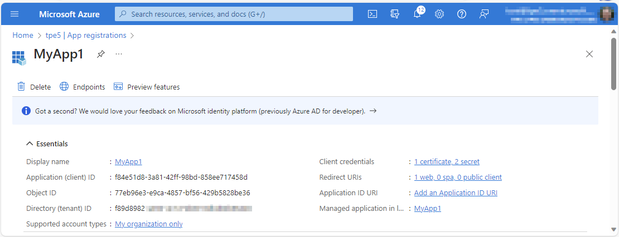Launch Cloud Shell from top bar

[x=373, y=14]
